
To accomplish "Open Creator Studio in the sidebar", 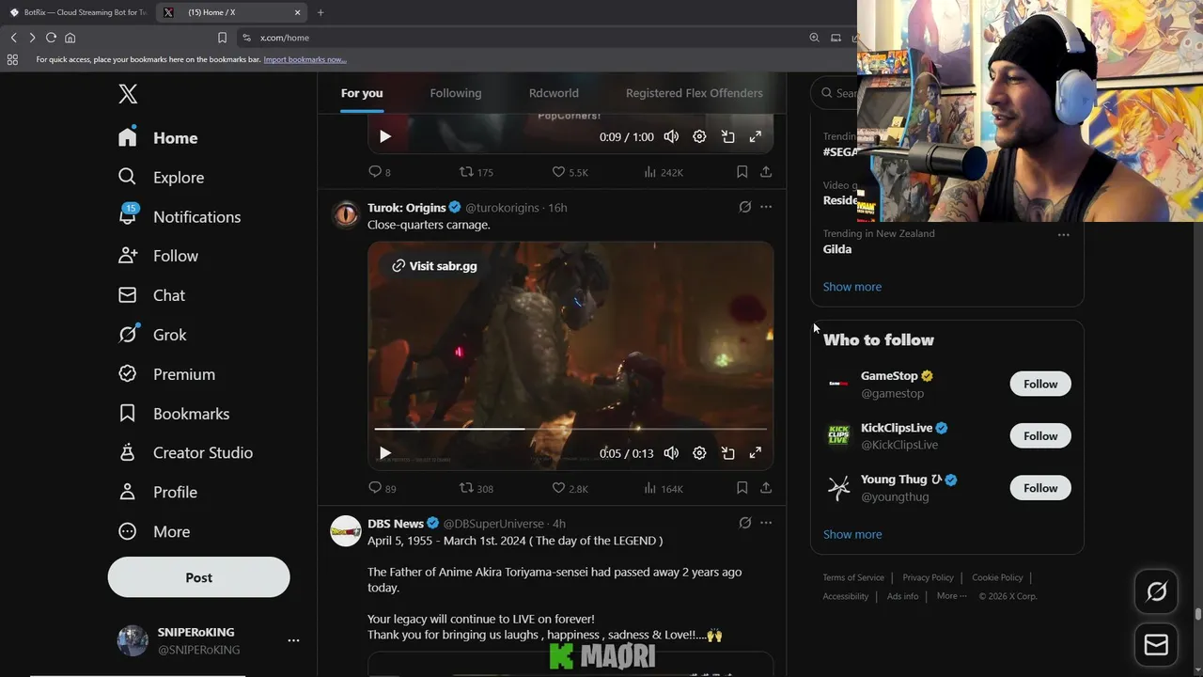I will [185, 453].
